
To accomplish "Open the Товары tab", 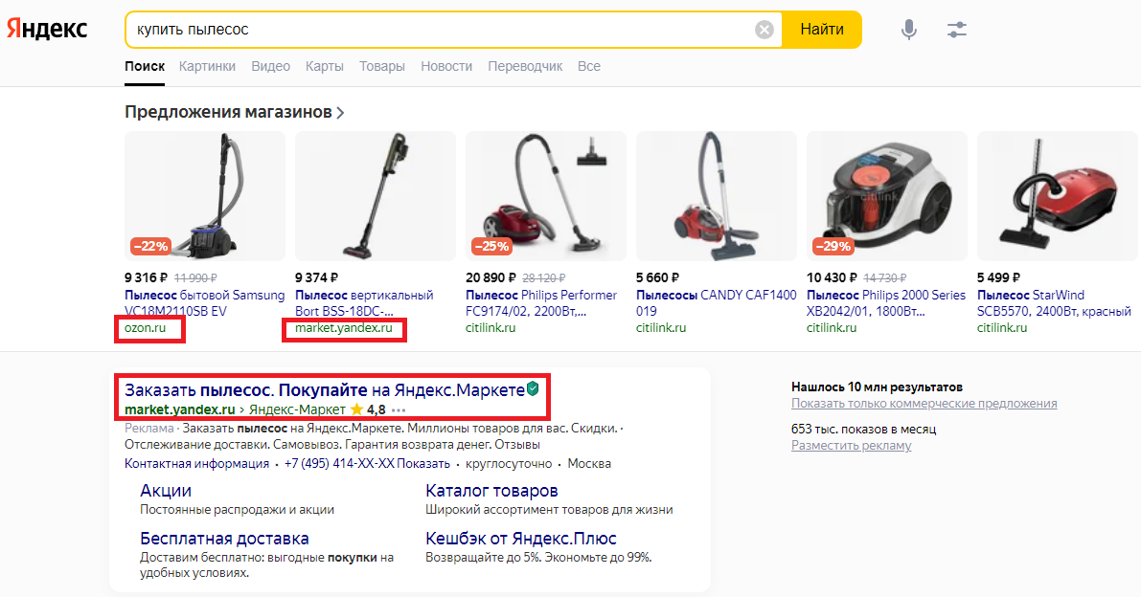I will 382,66.
